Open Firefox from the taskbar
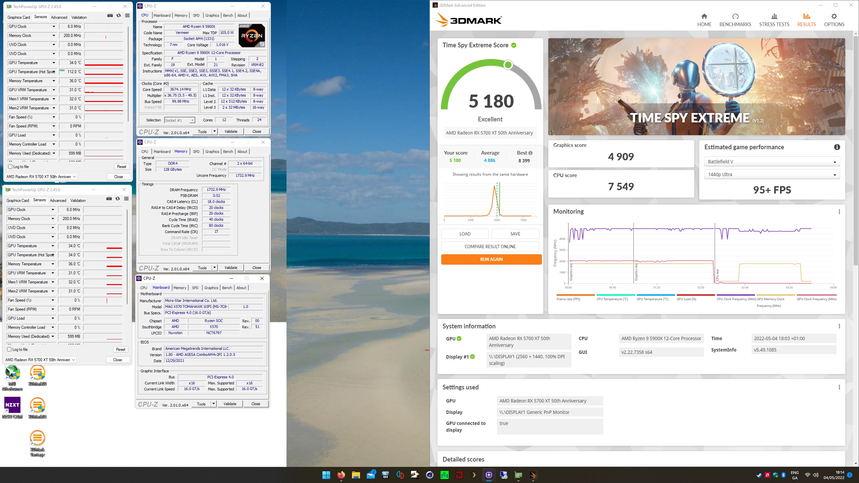 [341, 475]
